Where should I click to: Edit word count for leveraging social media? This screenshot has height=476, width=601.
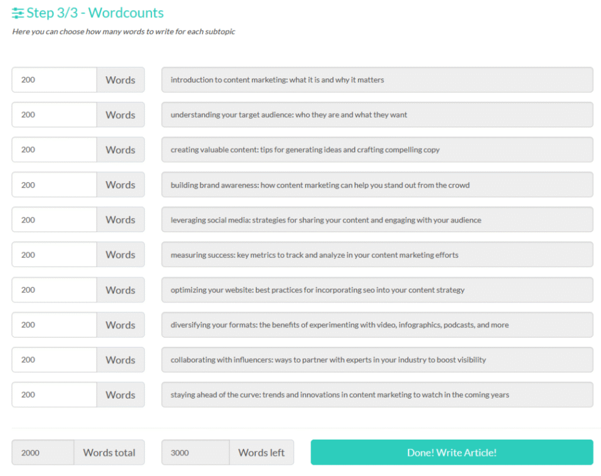[x=54, y=219]
